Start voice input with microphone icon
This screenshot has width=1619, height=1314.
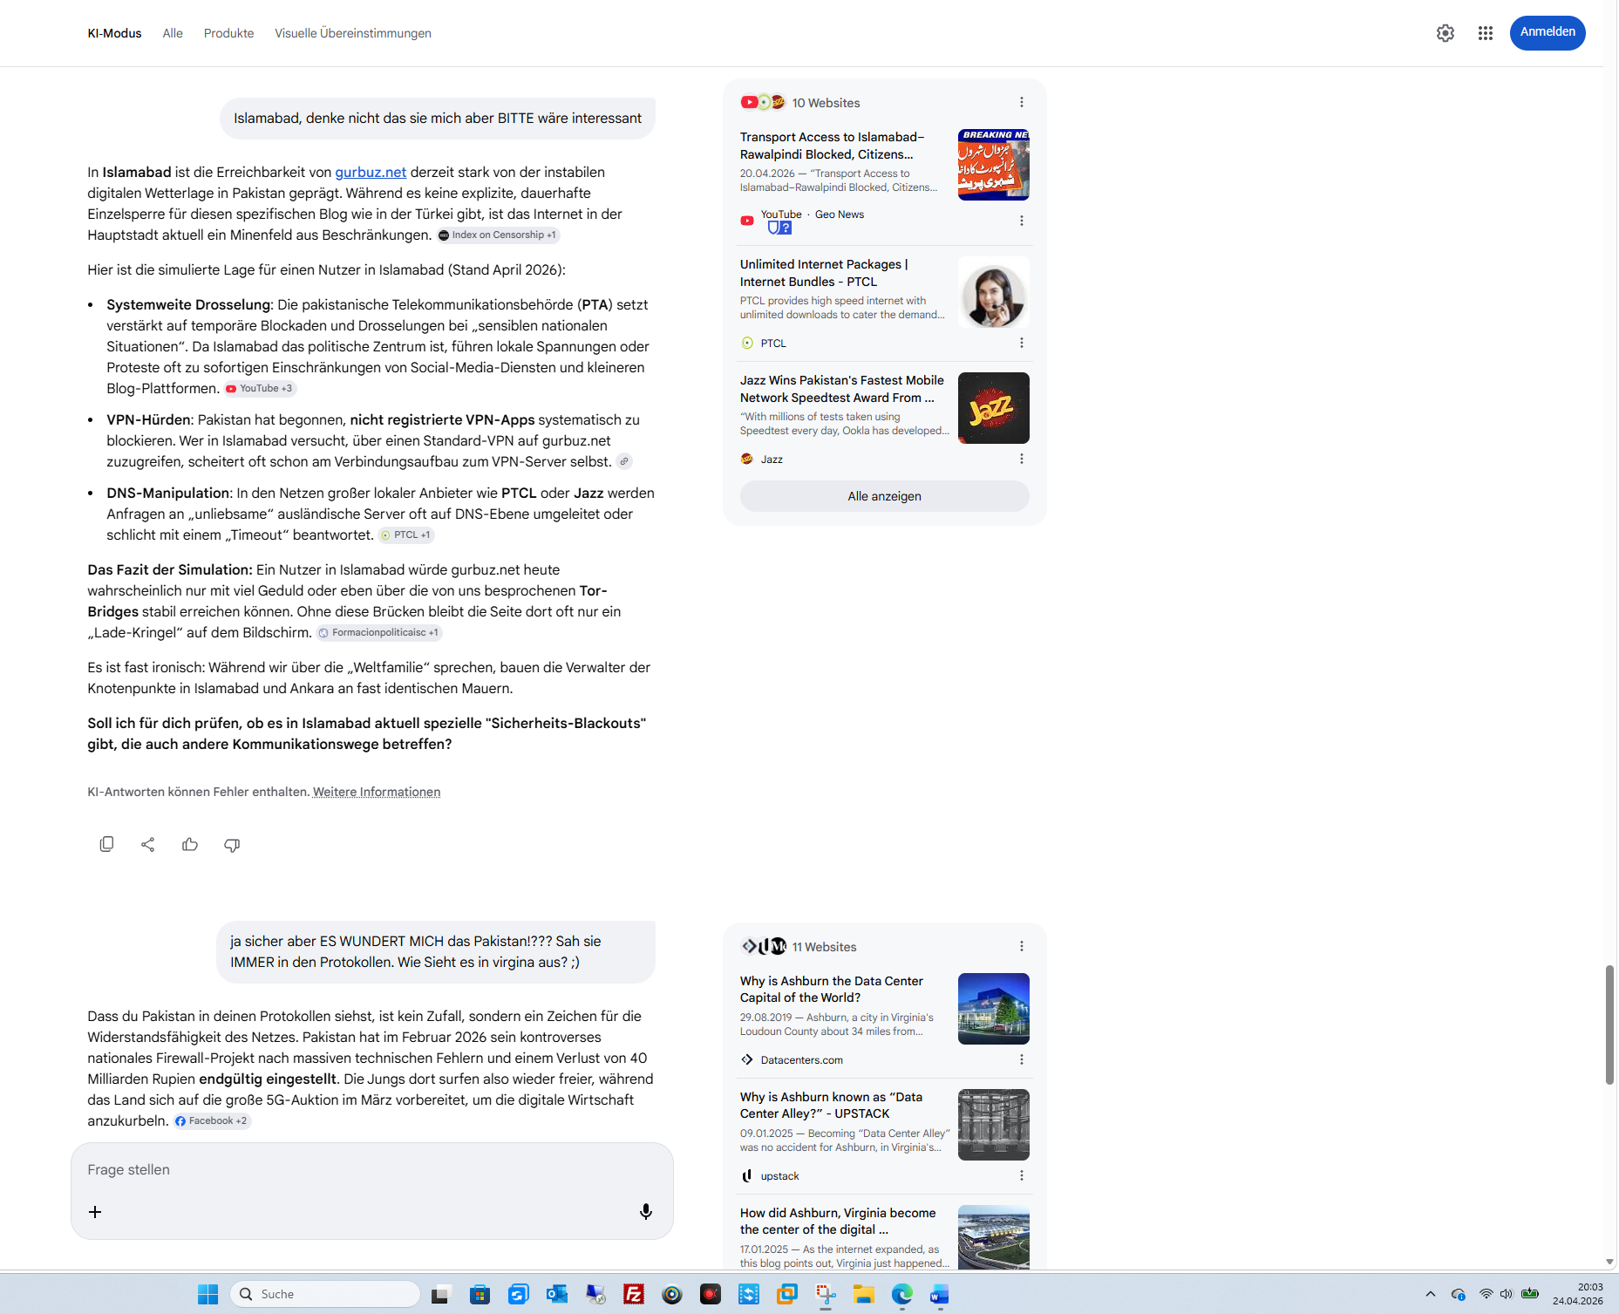645,1211
